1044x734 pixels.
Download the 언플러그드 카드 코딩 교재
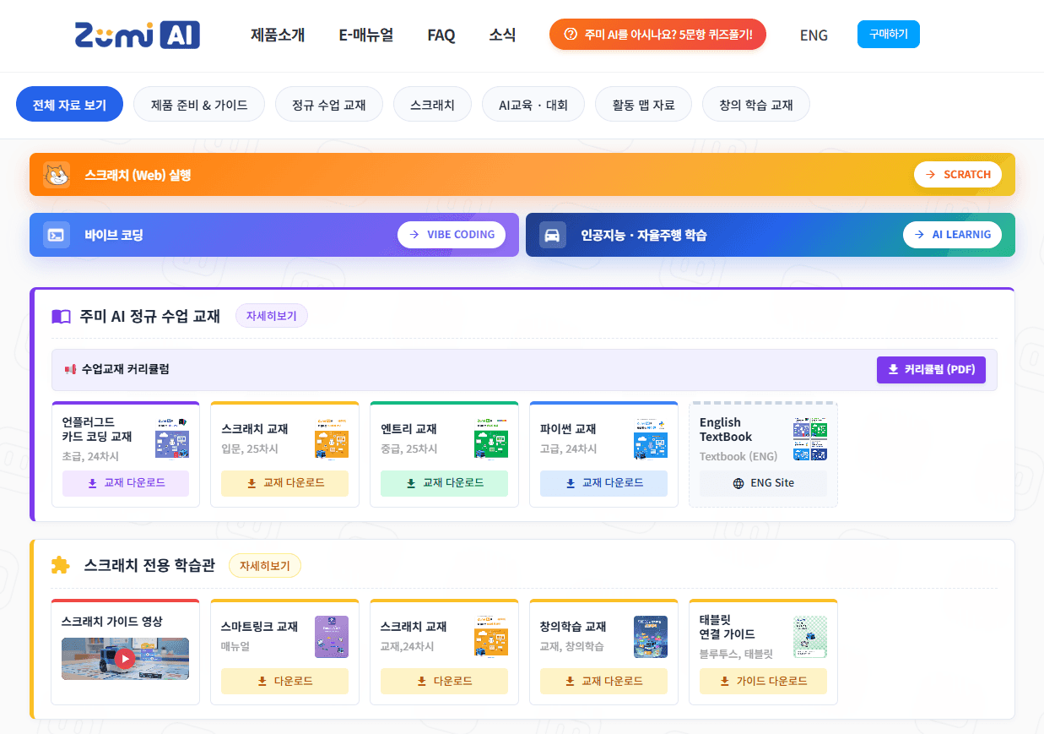tap(126, 483)
